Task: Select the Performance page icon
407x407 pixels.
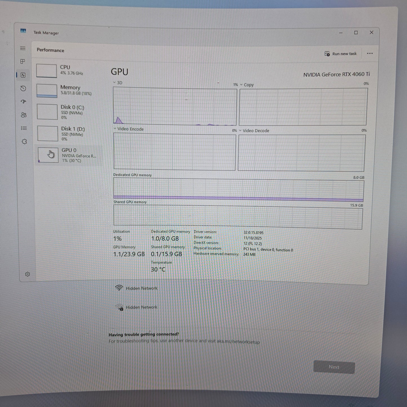Action: [23, 75]
